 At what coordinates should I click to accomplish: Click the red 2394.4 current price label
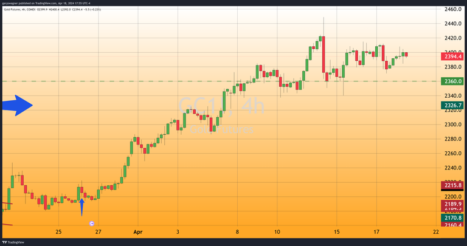(454, 56)
